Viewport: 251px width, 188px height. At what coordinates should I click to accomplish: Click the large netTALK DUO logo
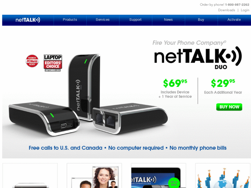tap(198, 58)
